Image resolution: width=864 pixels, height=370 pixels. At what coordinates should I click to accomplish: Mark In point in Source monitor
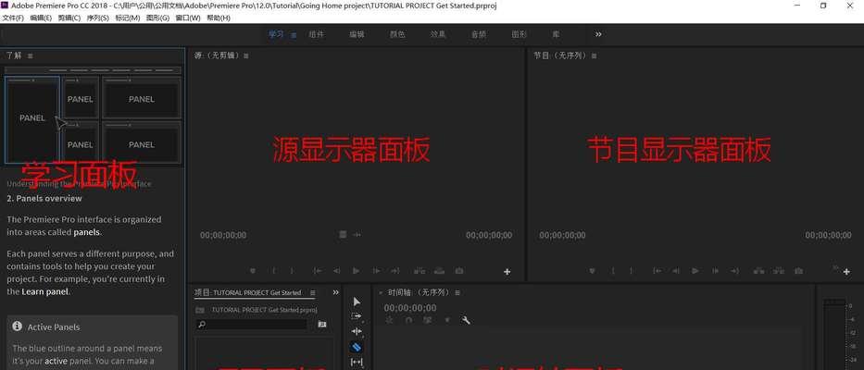274,271
